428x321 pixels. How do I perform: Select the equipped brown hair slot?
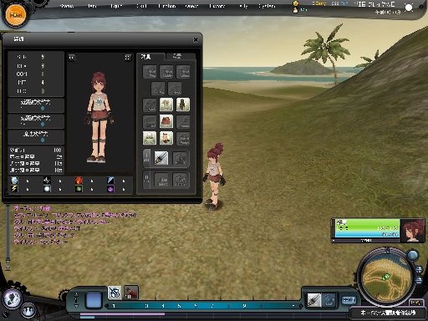tap(183, 104)
